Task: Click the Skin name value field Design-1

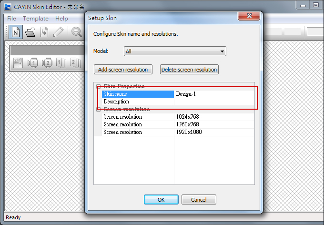Action: point(213,94)
